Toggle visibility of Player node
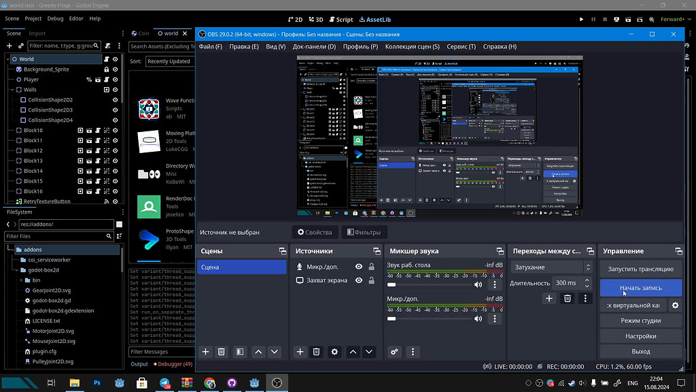 pyautogui.click(x=116, y=80)
